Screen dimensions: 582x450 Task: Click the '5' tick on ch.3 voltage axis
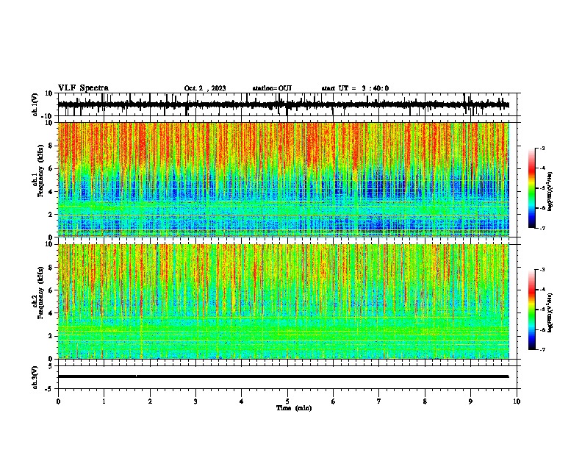click(x=51, y=366)
